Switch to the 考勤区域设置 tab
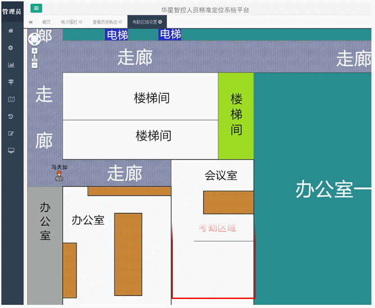Image resolution: width=375 pixels, height=308 pixels. point(145,21)
